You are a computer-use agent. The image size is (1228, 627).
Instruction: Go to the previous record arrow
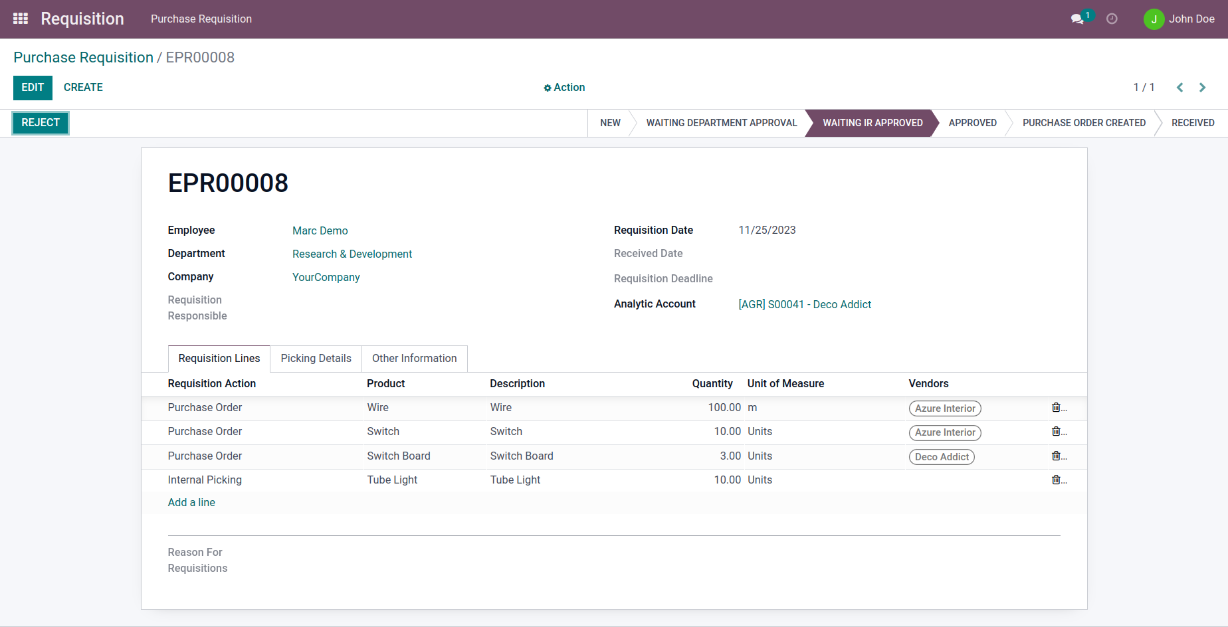[1180, 88]
